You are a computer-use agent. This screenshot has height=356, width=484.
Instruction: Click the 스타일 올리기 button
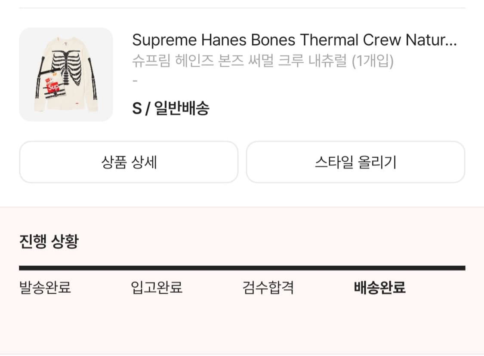[x=355, y=162]
